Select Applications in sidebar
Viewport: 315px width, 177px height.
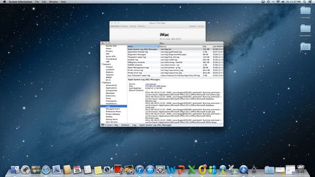pos(111,88)
